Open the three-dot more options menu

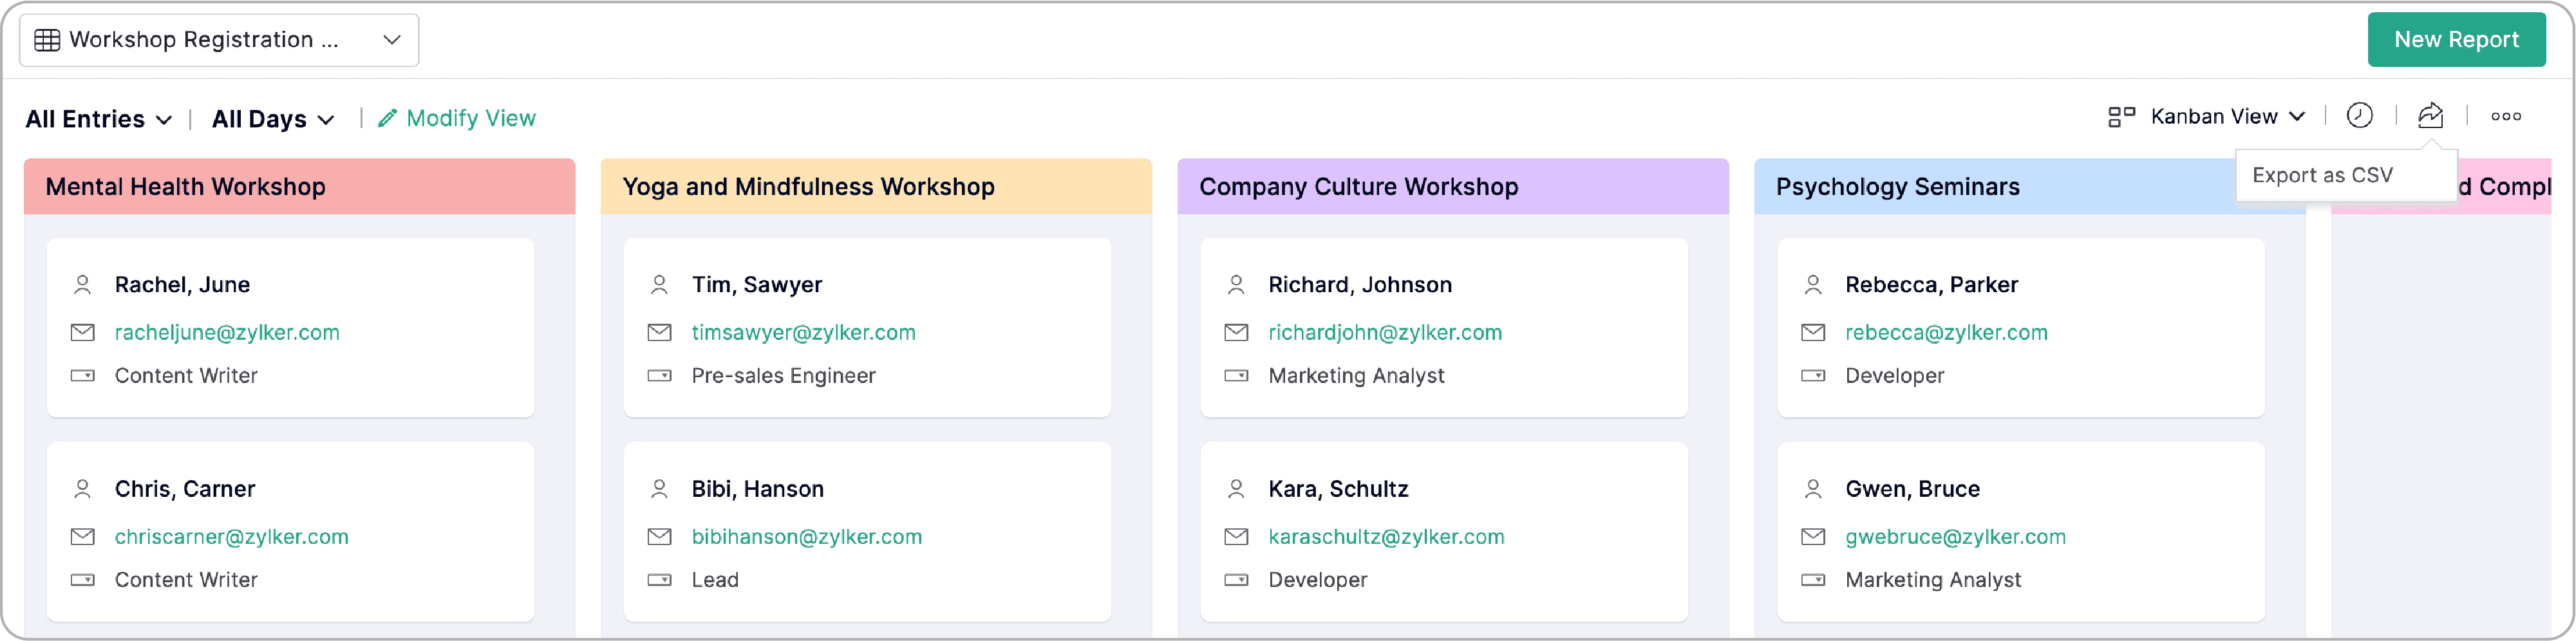point(2505,117)
